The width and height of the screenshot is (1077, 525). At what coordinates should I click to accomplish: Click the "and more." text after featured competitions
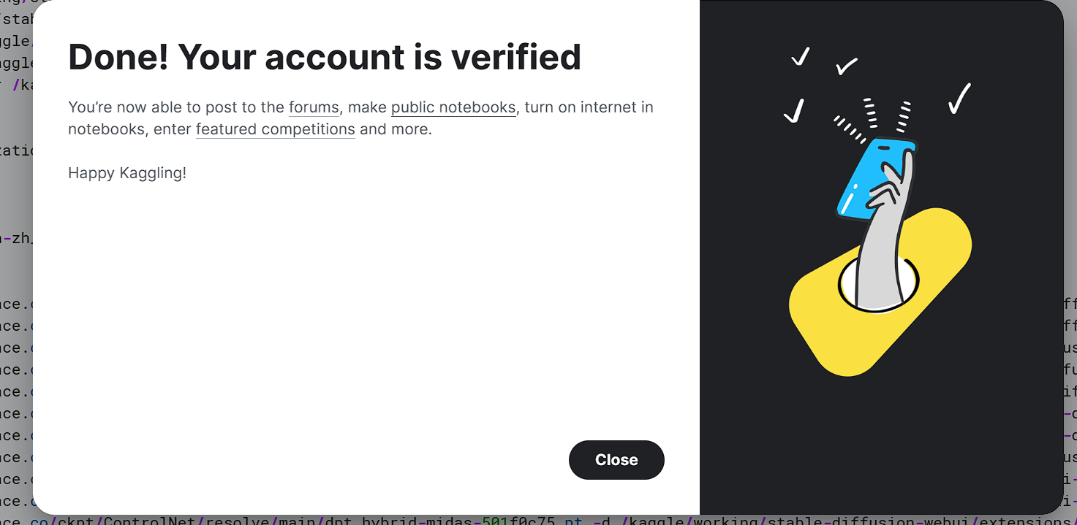coord(396,130)
